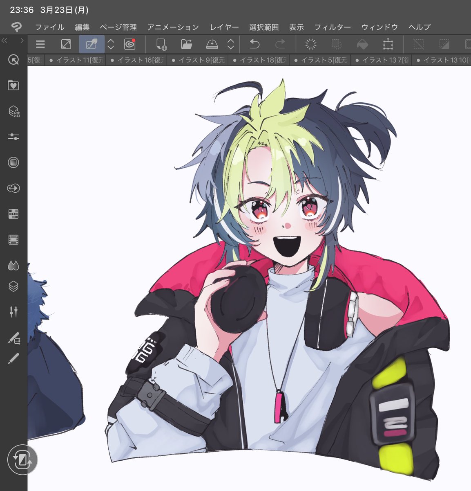Image resolution: width=471 pixels, height=491 pixels.
Task: Open the hamburger menu in command bar
Action: 40,44
